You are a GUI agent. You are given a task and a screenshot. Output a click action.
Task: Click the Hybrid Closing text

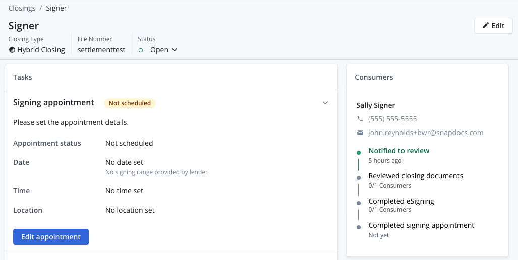pyautogui.click(x=41, y=50)
